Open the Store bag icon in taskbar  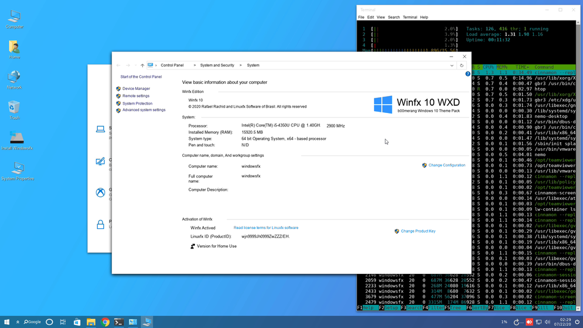tap(77, 322)
